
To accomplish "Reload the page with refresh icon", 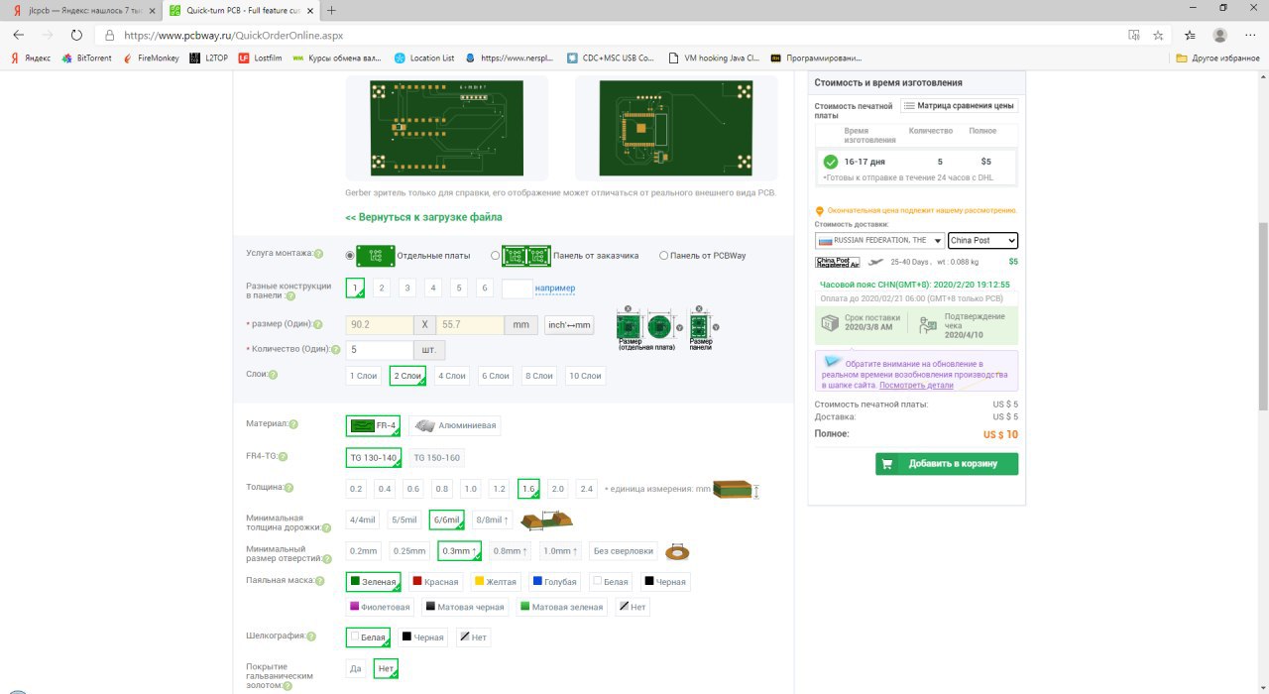I will [x=76, y=34].
